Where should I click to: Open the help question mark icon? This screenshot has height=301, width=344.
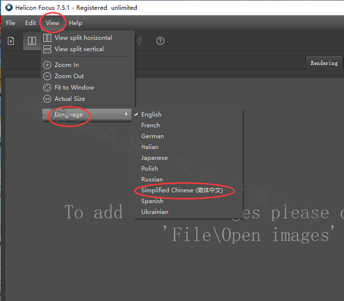tap(160, 41)
